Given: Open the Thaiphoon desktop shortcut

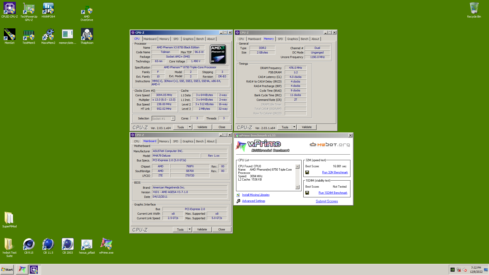Looking at the screenshot, I should 87,36.
